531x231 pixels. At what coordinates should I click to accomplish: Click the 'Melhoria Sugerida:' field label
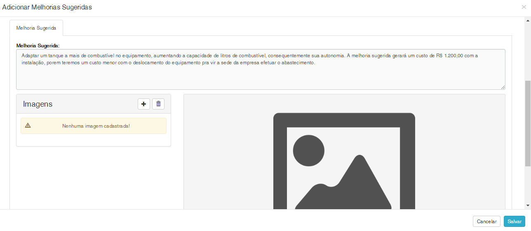(38, 46)
